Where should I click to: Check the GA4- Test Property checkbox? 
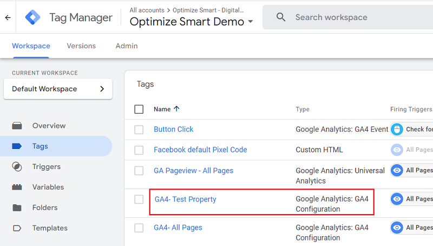139,199
